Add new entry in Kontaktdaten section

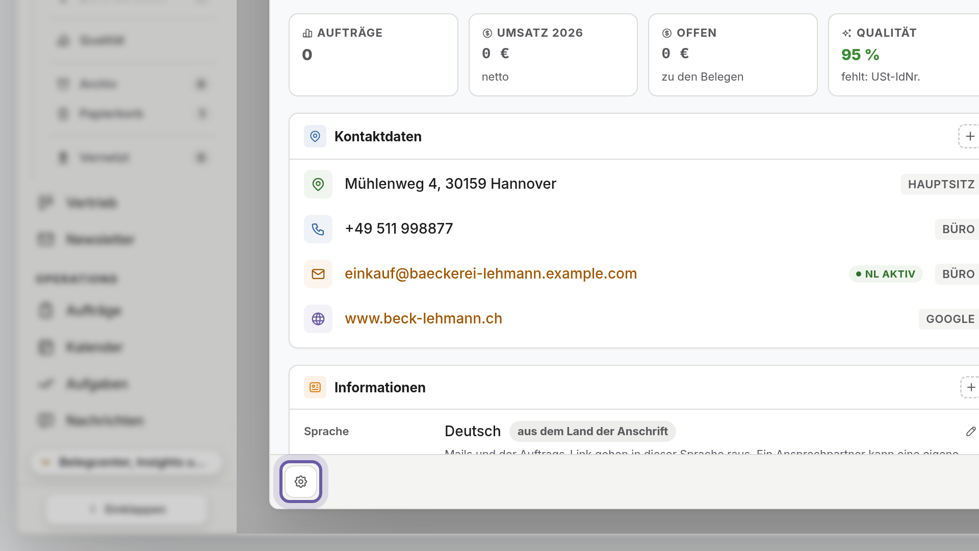click(969, 136)
